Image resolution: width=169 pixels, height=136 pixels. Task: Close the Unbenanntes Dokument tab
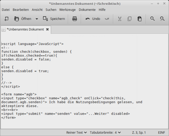click(x=48, y=29)
